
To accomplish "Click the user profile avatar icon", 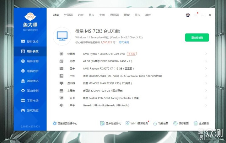I will coord(188,15).
